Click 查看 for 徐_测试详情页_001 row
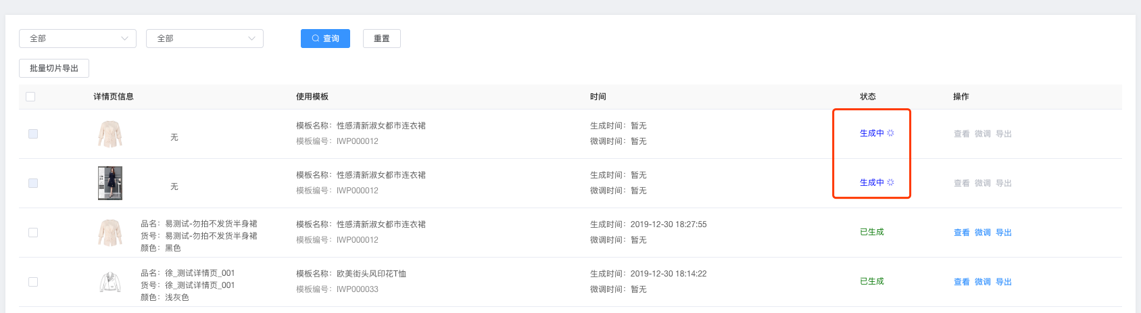 point(962,282)
